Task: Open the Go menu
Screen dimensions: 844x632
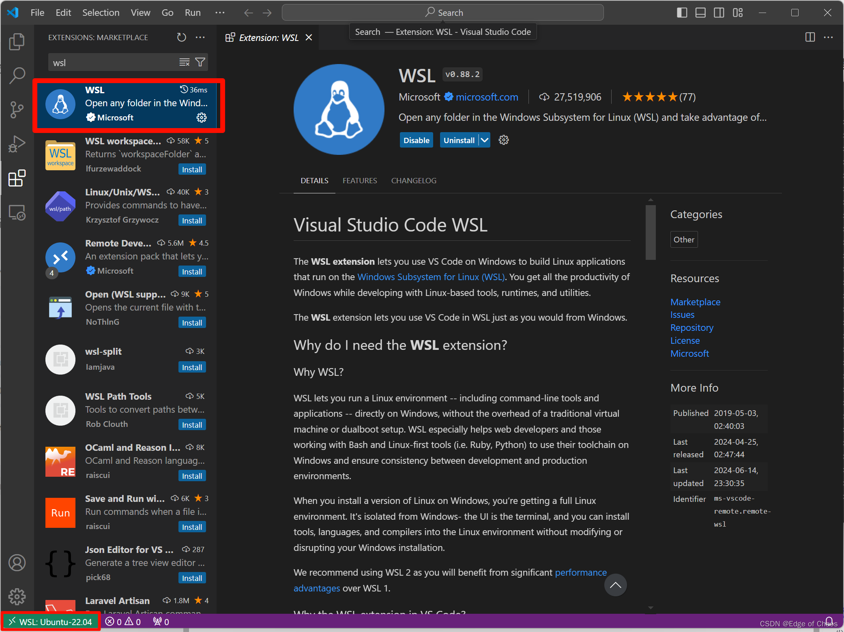Action: (168, 13)
